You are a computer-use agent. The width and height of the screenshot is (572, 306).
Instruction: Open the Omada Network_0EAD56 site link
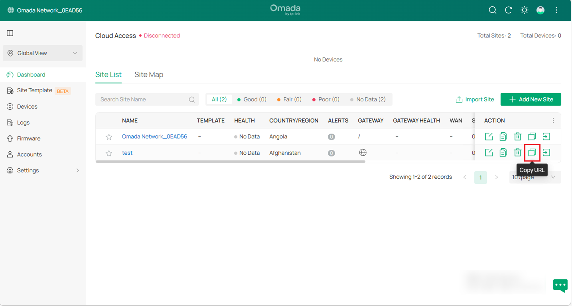coord(154,136)
